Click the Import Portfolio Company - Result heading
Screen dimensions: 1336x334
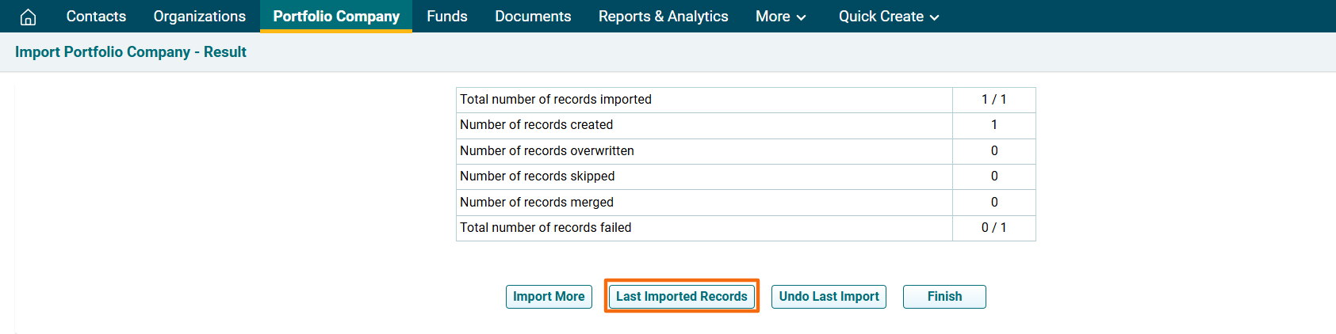click(131, 52)
